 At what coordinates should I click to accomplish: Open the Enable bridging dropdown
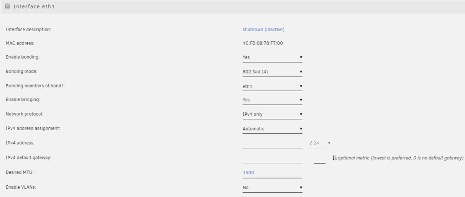pyautogui.click(x=272, y=100)
